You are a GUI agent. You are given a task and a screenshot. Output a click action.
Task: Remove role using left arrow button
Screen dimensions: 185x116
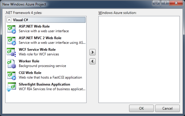pyautogui.click(x=92, y=61)
